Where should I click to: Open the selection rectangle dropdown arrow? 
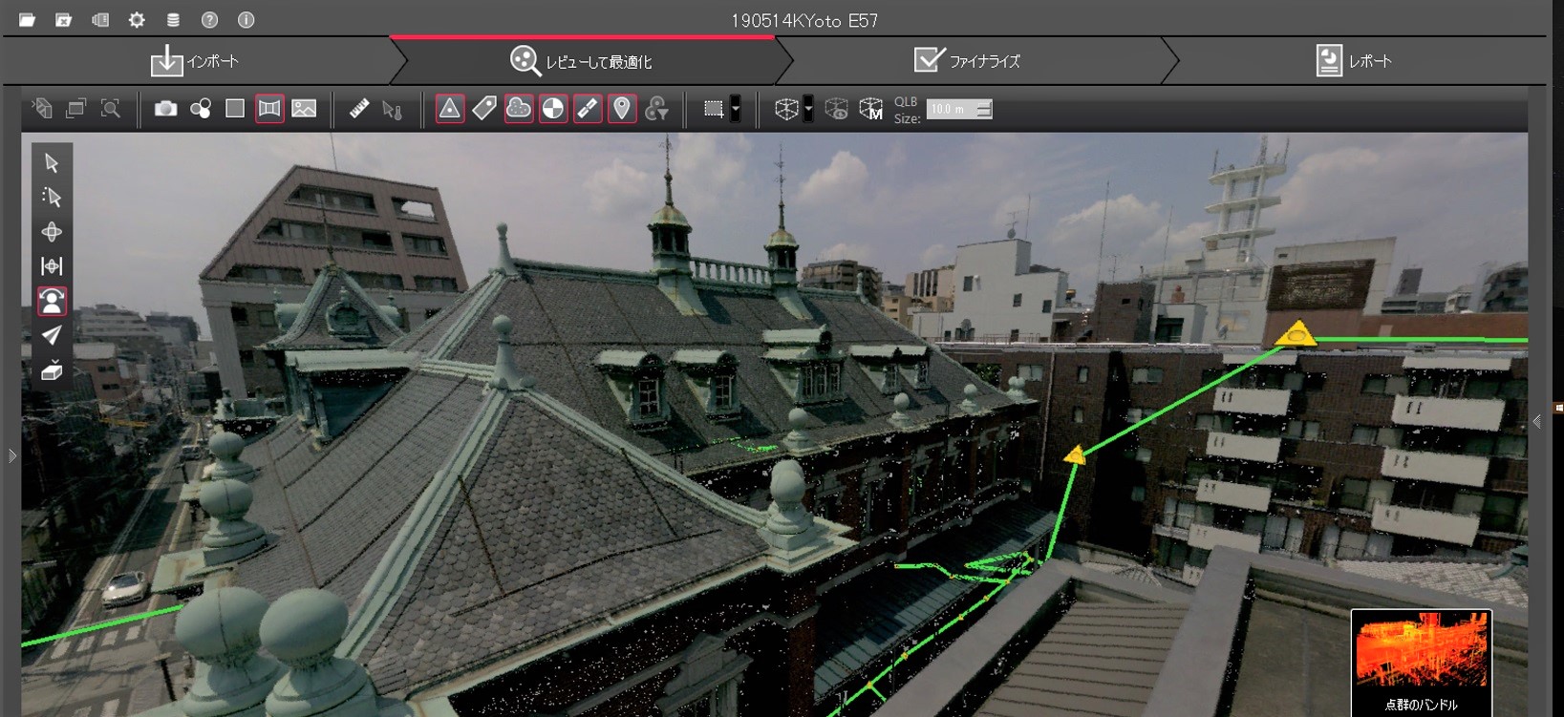pos(735,109)
